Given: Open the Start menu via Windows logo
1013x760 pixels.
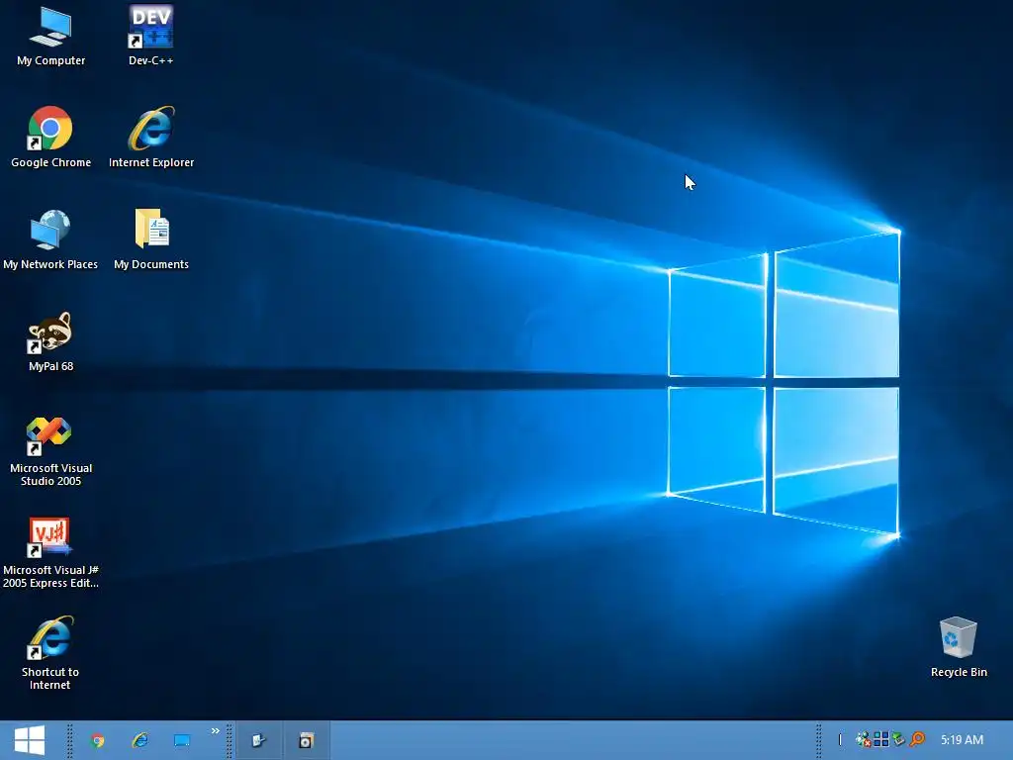Looking at the screenshot, I should [x=30, y=740].
